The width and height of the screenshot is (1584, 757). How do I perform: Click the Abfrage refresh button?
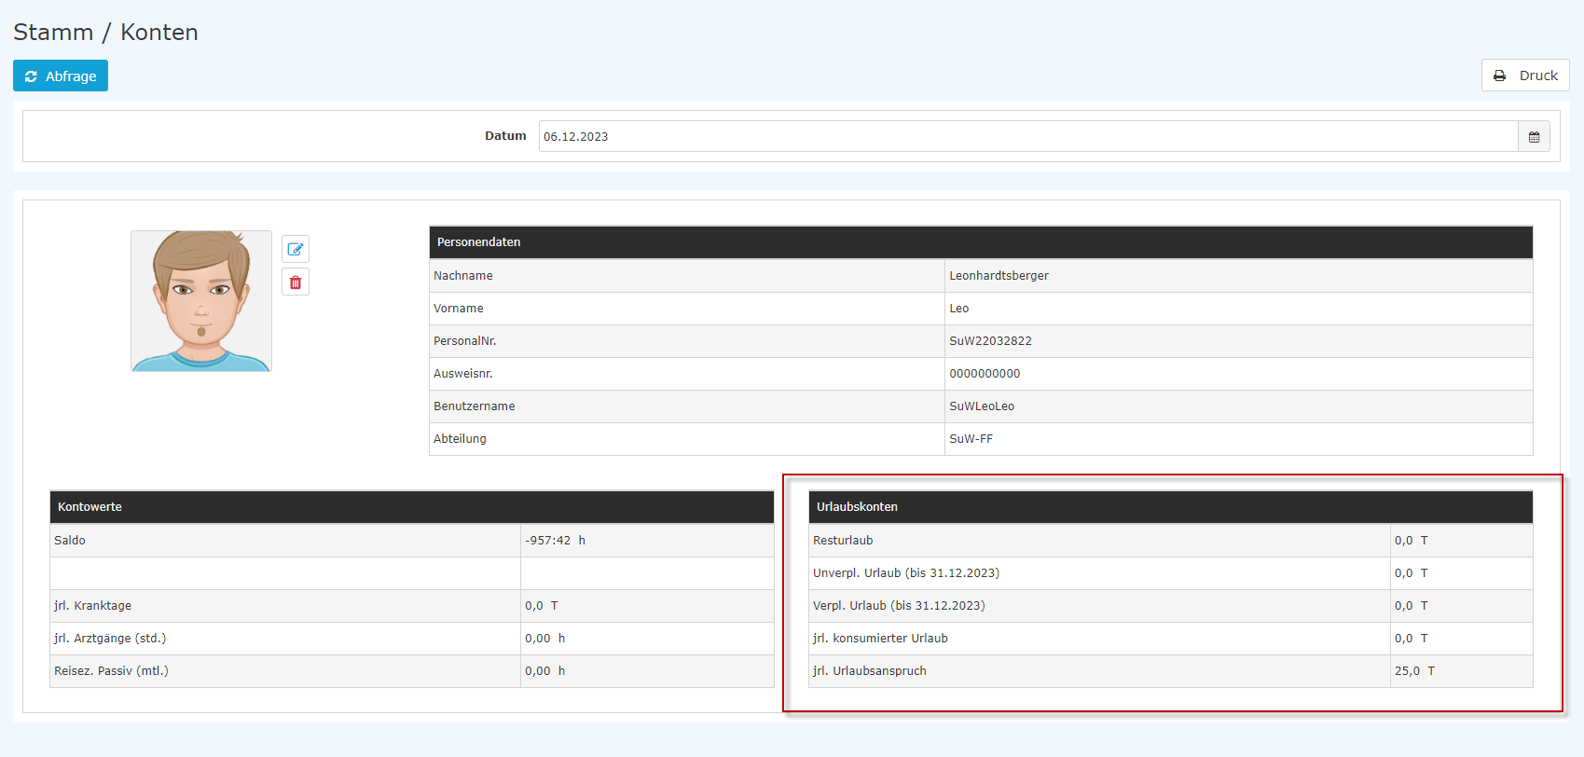pos(61,76)
